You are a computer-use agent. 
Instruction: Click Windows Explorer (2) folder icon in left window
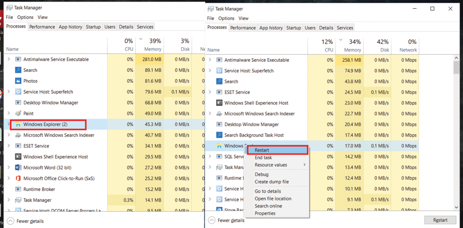pyautogui.click(x=18, y=124)
